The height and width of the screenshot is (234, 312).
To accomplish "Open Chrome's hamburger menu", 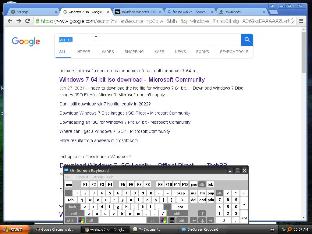I will (x=301, y=21).
